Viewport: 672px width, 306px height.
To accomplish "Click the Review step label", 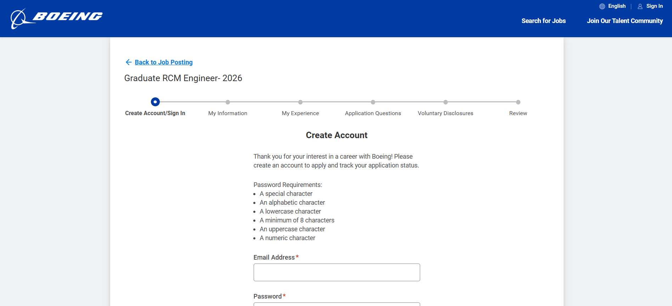I will coord(518,113).
